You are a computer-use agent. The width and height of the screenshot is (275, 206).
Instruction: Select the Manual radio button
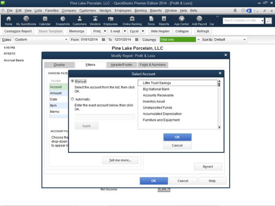(72, 81)
